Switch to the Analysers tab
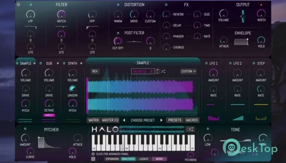The width and height of the screenshot is (286, 163). tap(128, 159)
